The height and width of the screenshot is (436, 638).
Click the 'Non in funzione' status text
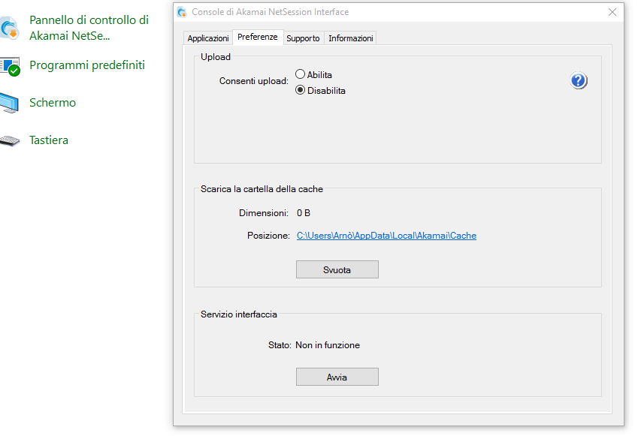click(x=328, y=345)
